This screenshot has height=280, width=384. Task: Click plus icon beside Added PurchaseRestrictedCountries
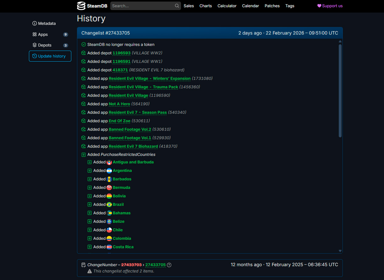coord(84,155)
